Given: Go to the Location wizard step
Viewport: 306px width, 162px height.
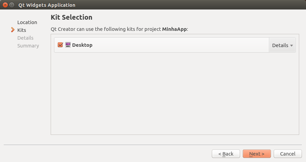Looking at the screenshot, I should tap(27, 22).
